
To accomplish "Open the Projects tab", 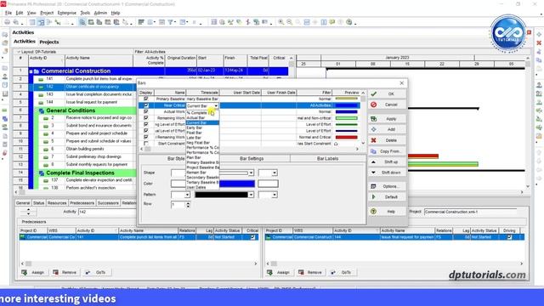I will tap(49, 42).
